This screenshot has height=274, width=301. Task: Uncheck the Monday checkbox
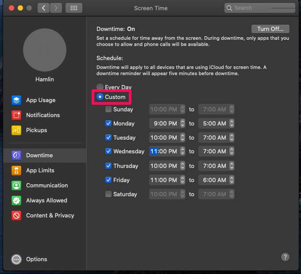(x=108, y=123)
